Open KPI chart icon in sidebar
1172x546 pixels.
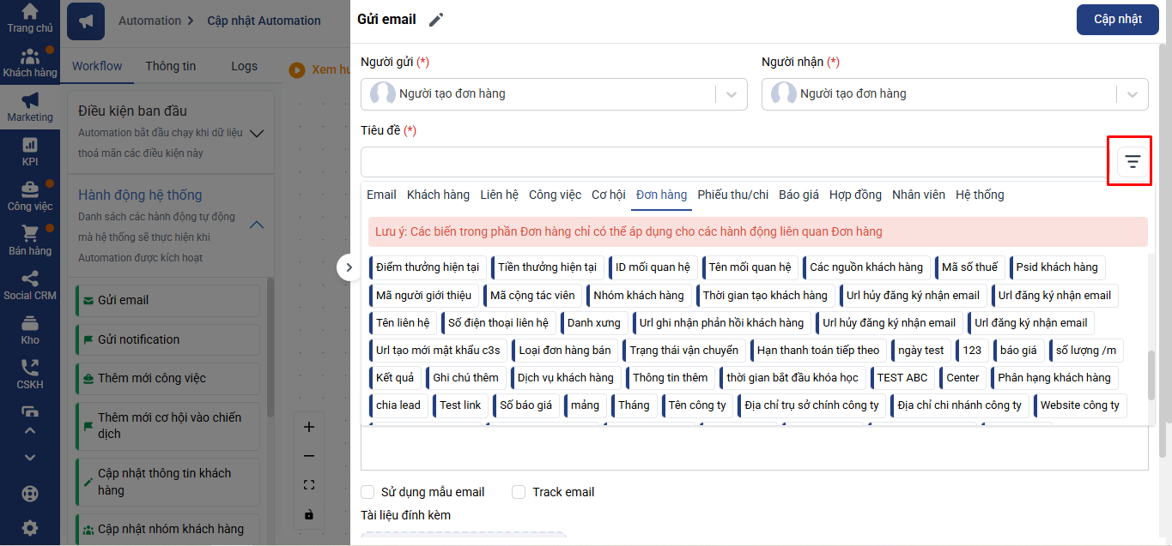[x=30, y=145]
